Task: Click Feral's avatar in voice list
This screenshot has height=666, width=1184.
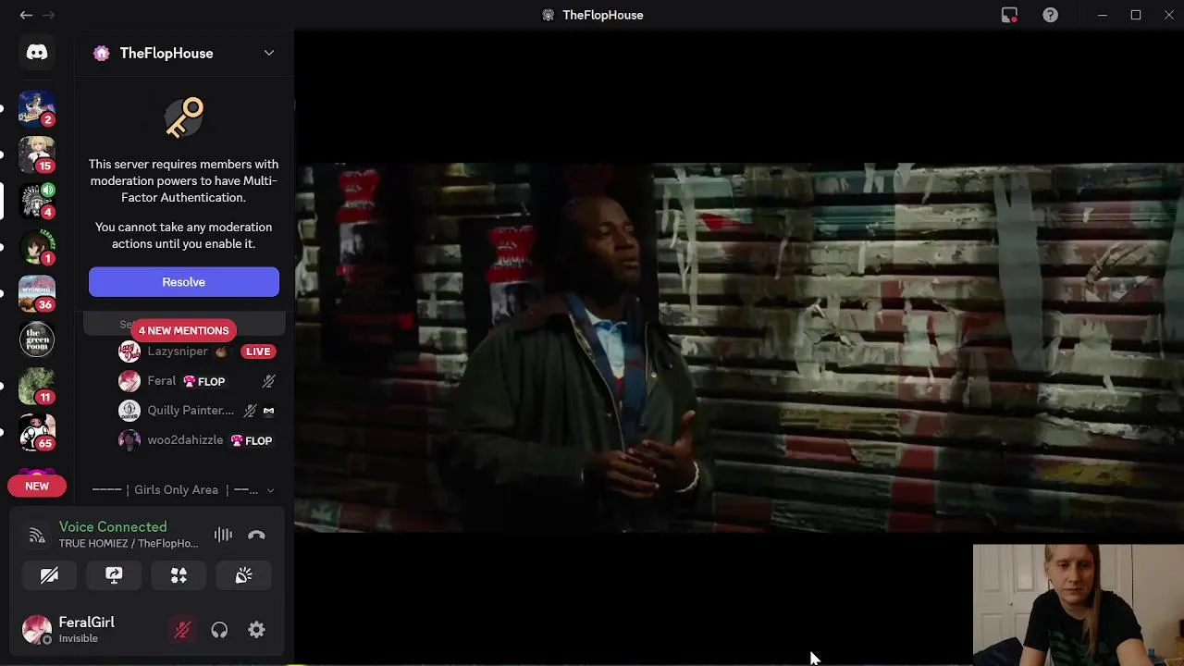Action: point(129,381)
